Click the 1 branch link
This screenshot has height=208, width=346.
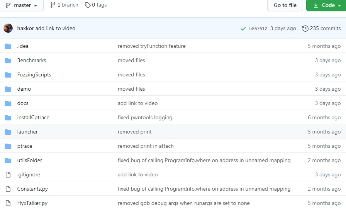(x=64, y=5)
